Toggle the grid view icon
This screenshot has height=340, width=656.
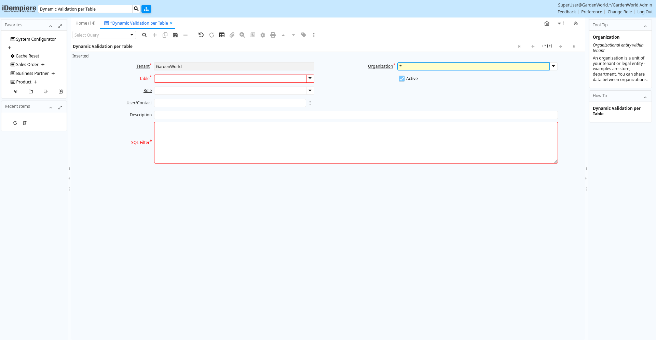222,35
